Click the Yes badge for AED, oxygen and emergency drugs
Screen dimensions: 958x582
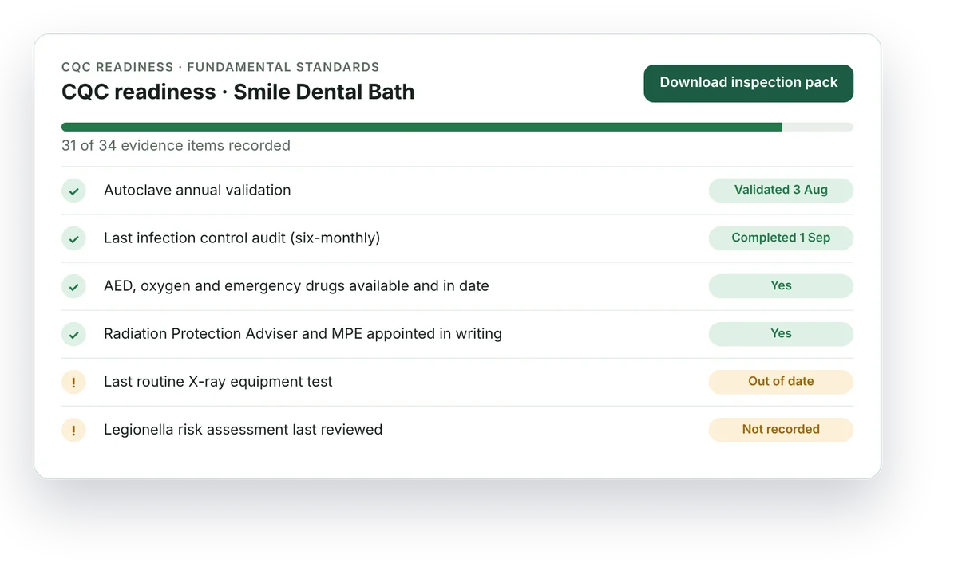click(781, 285)
